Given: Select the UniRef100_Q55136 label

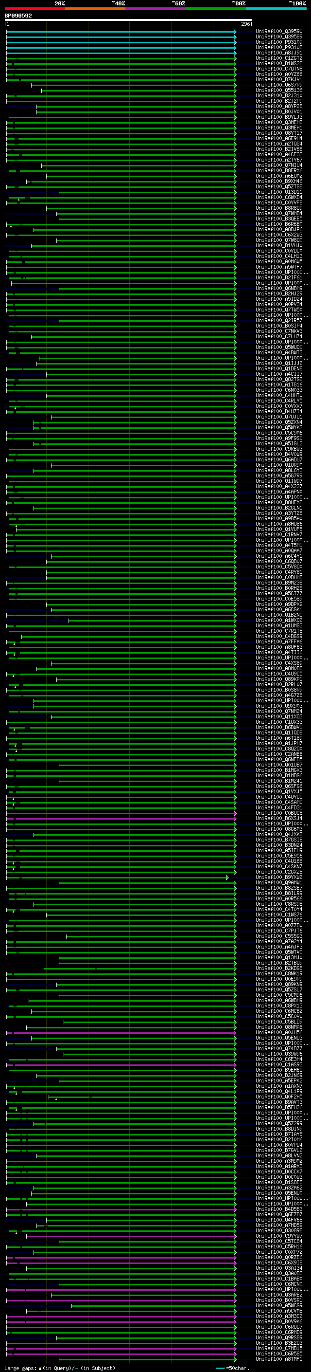Looking at the screenshot, I should pyautogui.click(x=279, y=90).
